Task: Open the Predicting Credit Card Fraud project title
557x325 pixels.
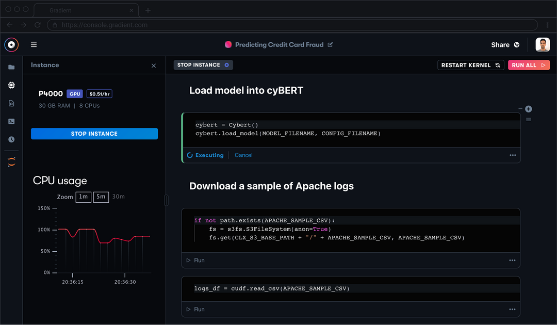Action: (278, 44)
